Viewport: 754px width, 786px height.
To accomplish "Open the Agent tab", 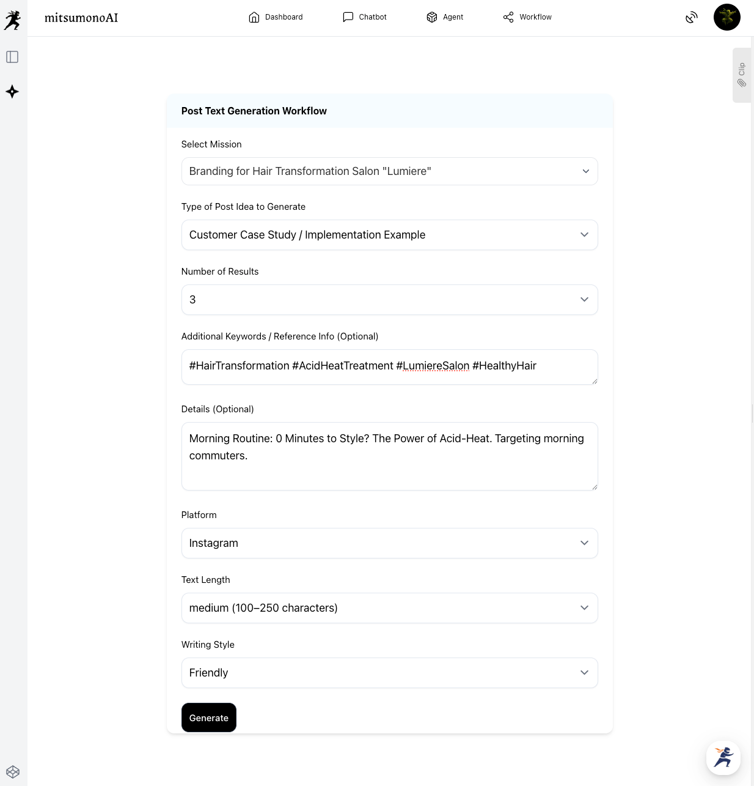I will [445, 17].
